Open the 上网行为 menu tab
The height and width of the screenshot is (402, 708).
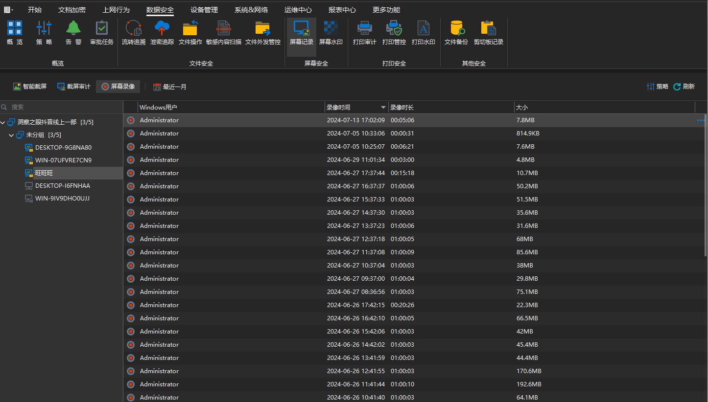coord(116,10)
